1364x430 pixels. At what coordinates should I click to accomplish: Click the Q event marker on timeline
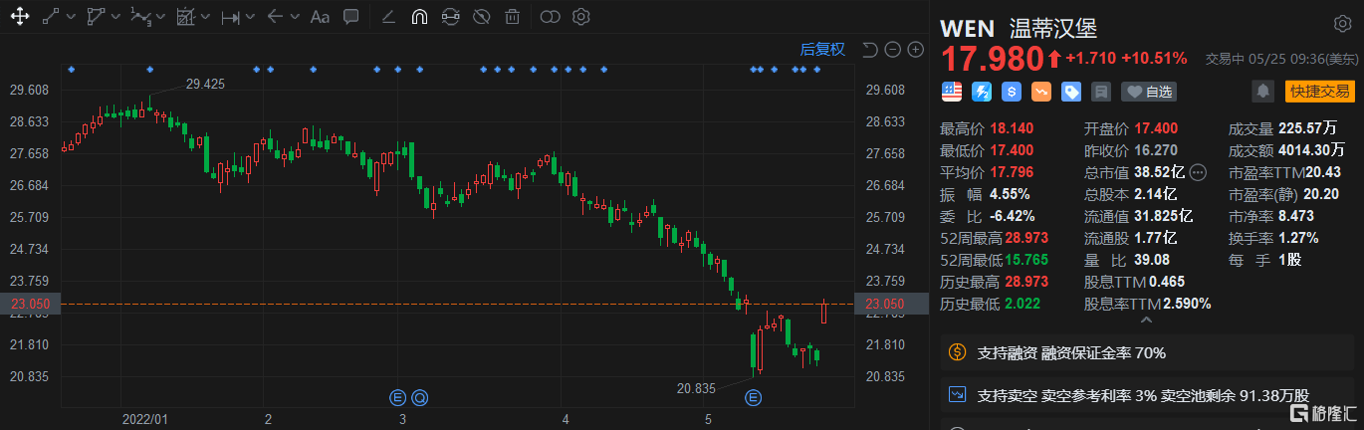pyautogui.click(x=419, y=397)
